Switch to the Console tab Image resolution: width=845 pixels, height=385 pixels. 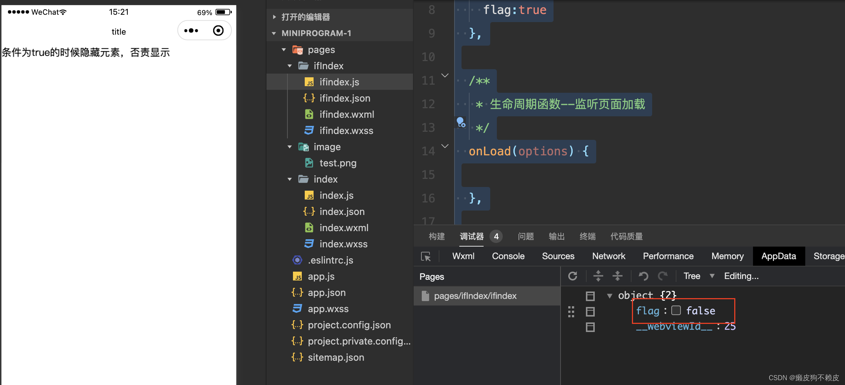[x=508, y=256]
